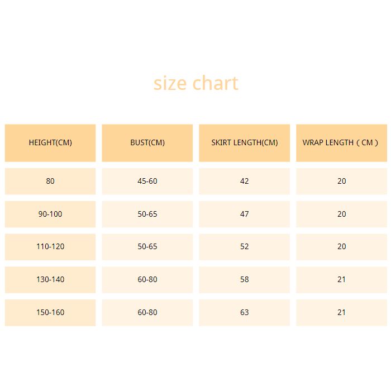Click the 130-140 height cell

pos(50,280)
